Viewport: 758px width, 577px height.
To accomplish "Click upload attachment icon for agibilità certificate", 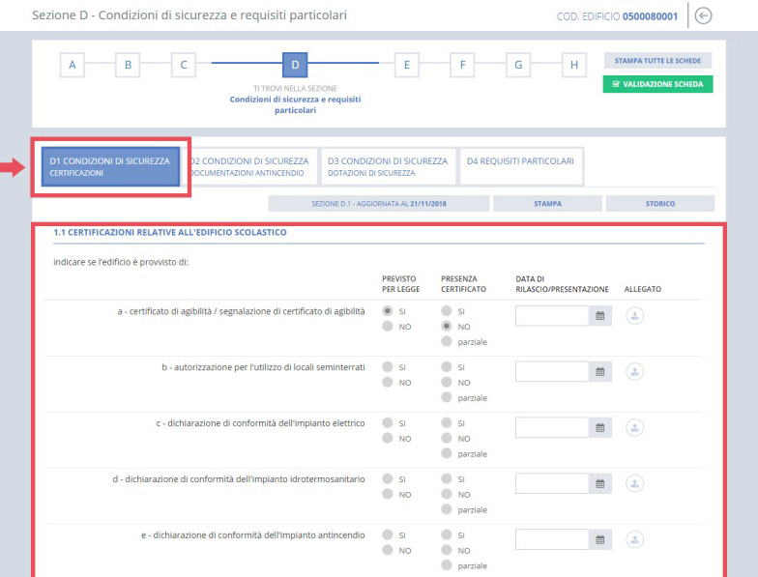I will point(636,315).
